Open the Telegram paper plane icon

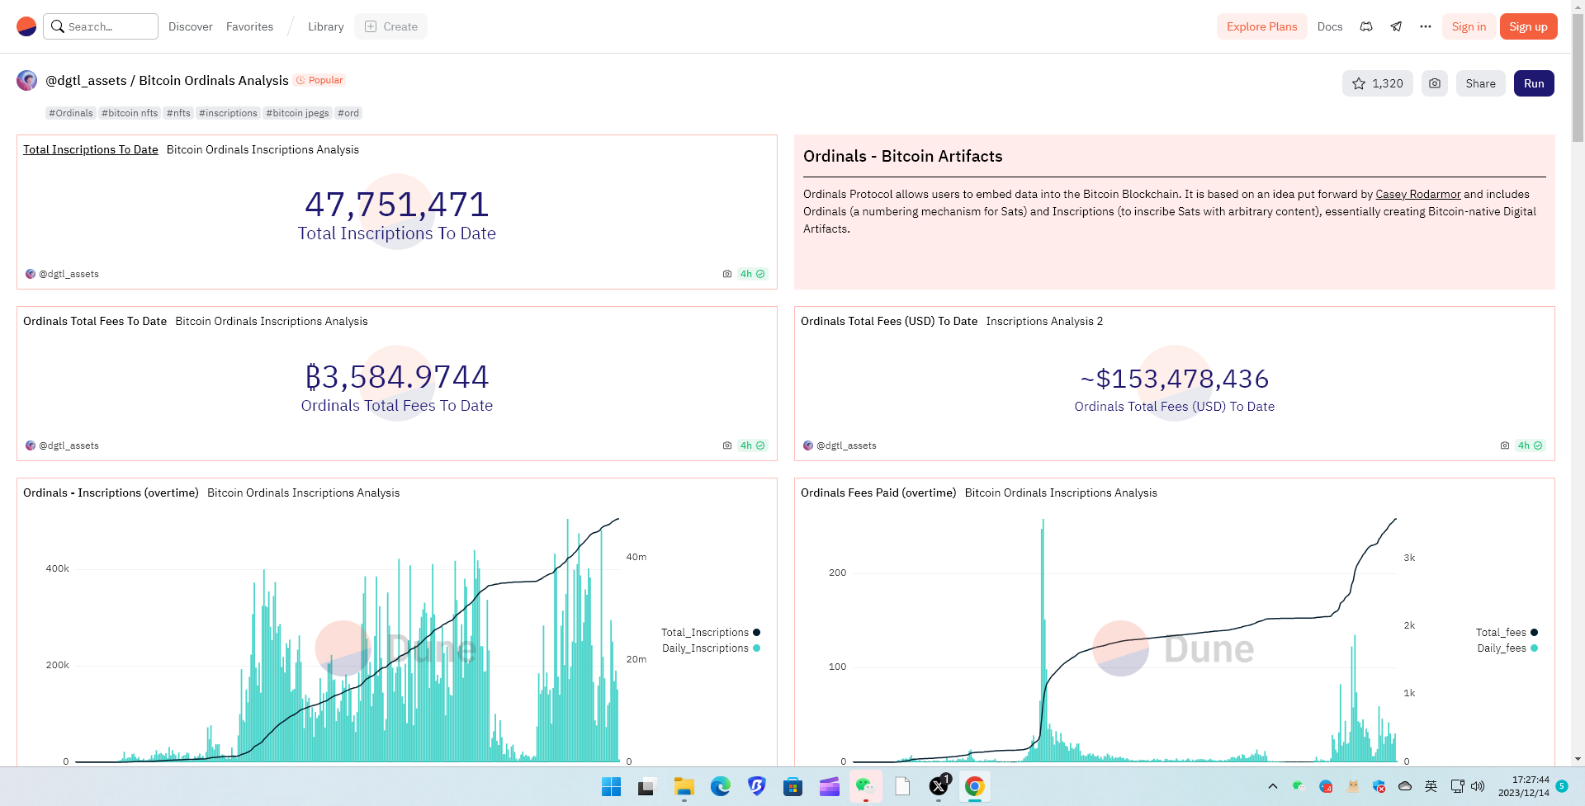tap(1396, 26)
